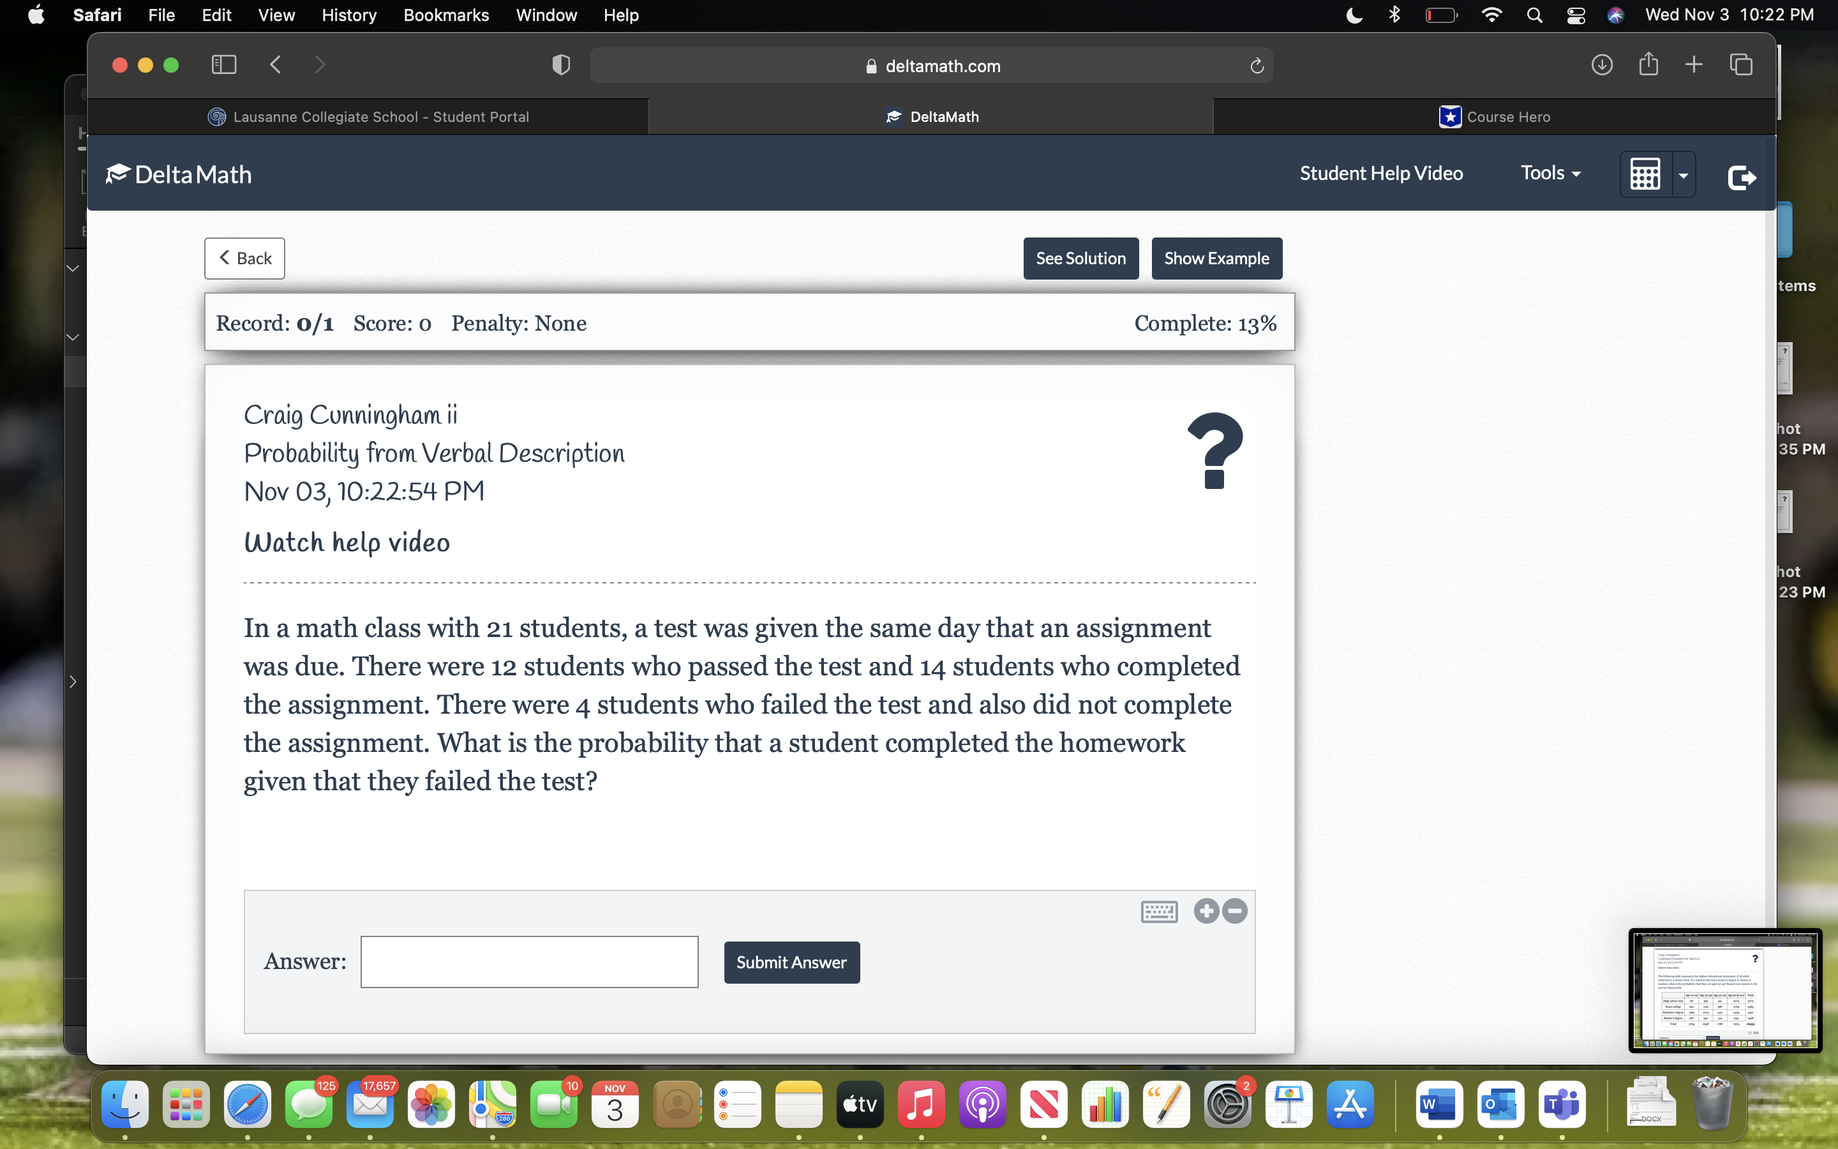Click the minus icon to shrink answer area

(1234, 911)
